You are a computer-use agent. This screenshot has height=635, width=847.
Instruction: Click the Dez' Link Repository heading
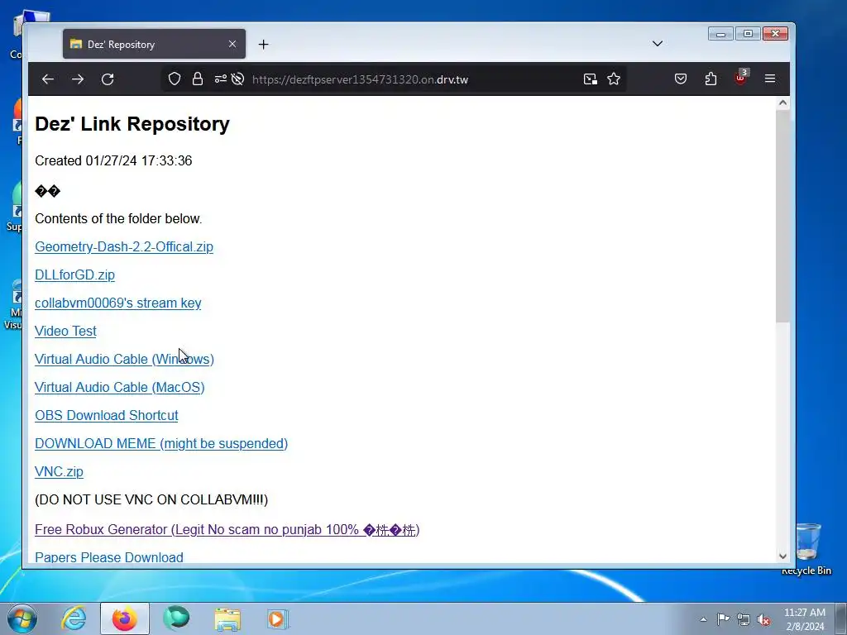[132, 124]
